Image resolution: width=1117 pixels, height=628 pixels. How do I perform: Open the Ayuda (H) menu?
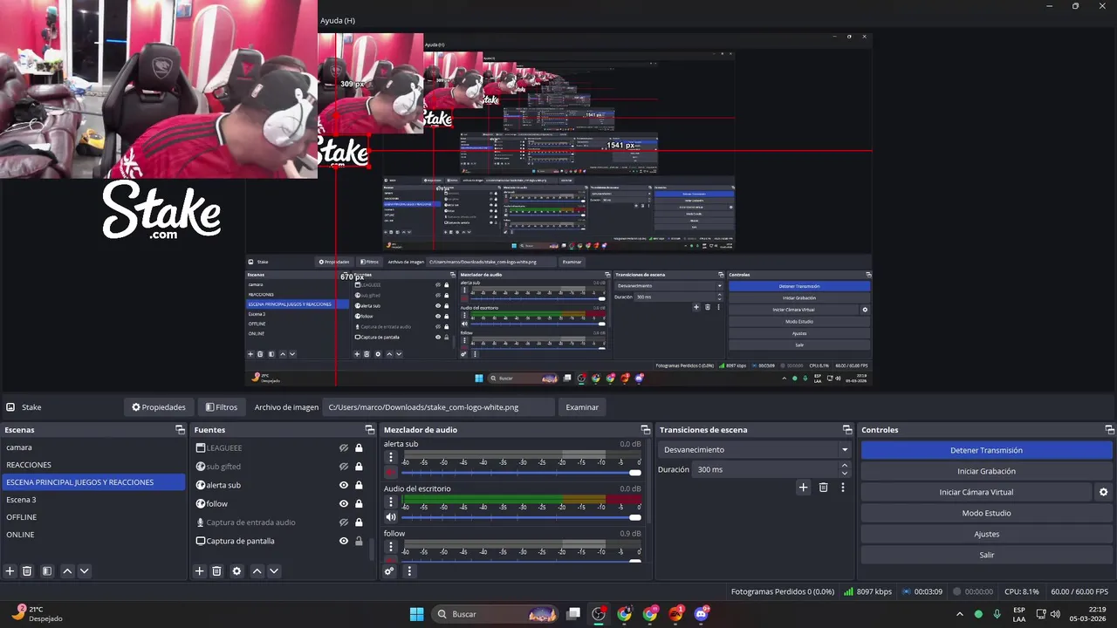(x=338, y=20)
